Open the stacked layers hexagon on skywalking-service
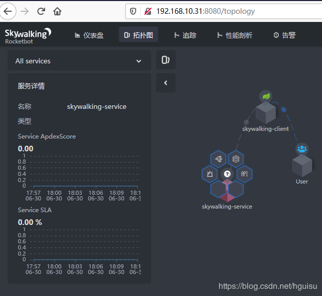The height and width of the screenshot is (296, 322). (236, 159)
